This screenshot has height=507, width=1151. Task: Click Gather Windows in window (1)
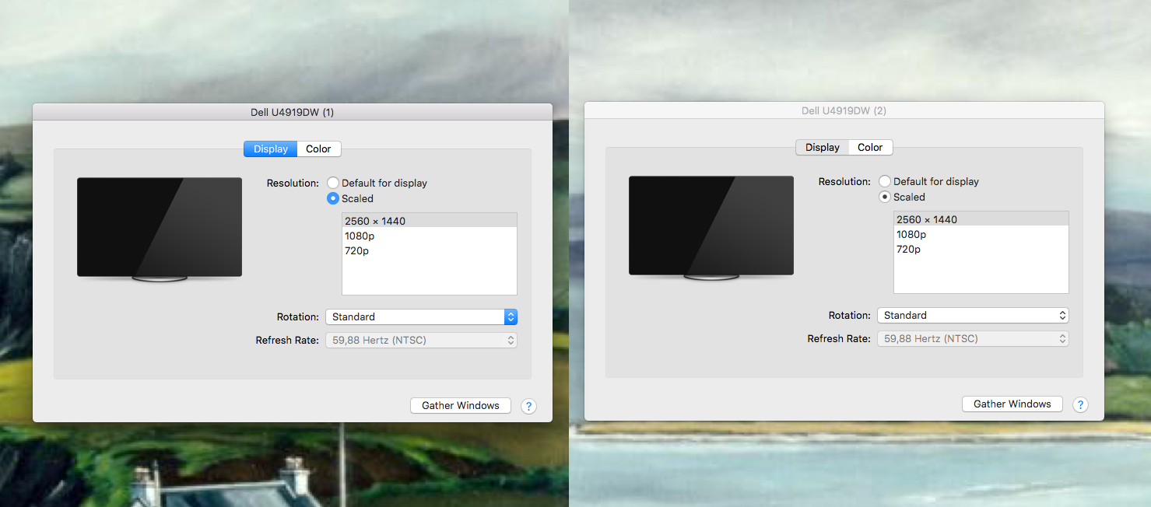(x=461, y=405)
